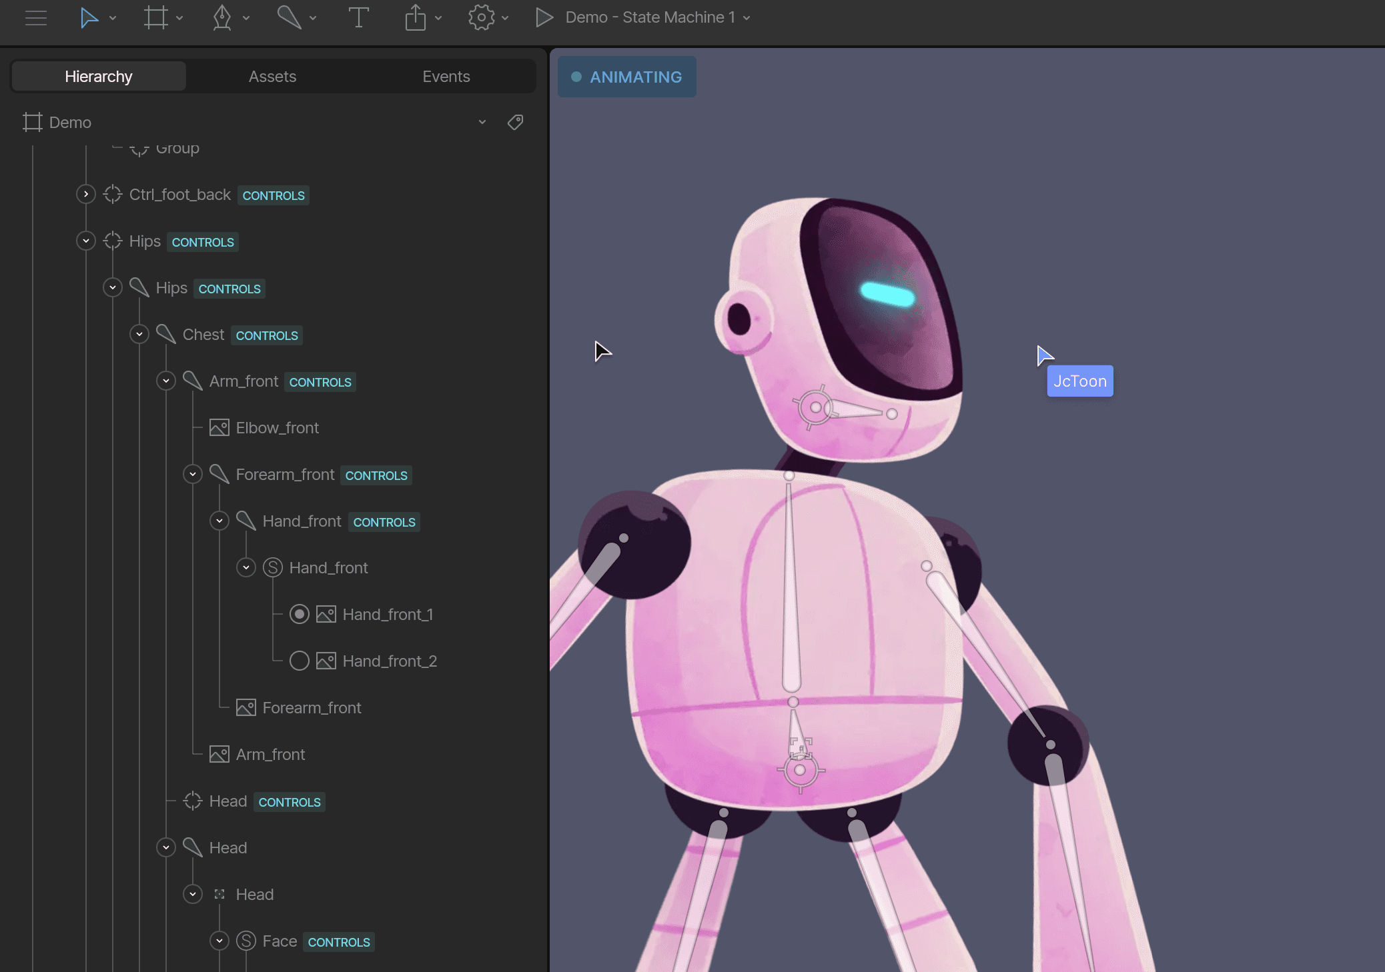Image resolution: width=1385 pixels, height=972 pixels.
Task: Select the Text tool
Action: [358, 18]
